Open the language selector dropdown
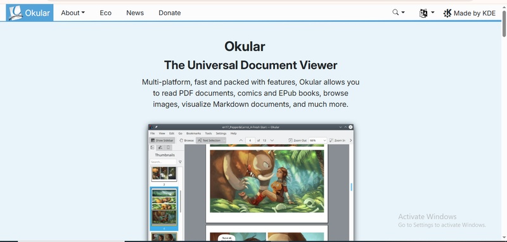 click(x=427, y=13)
